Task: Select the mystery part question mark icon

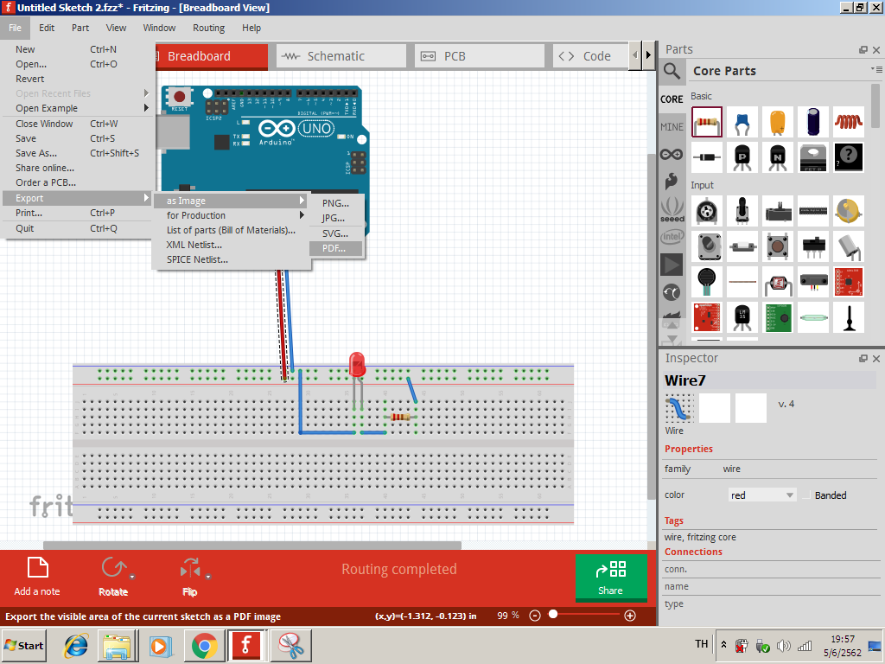Action: tap(849, 157)
